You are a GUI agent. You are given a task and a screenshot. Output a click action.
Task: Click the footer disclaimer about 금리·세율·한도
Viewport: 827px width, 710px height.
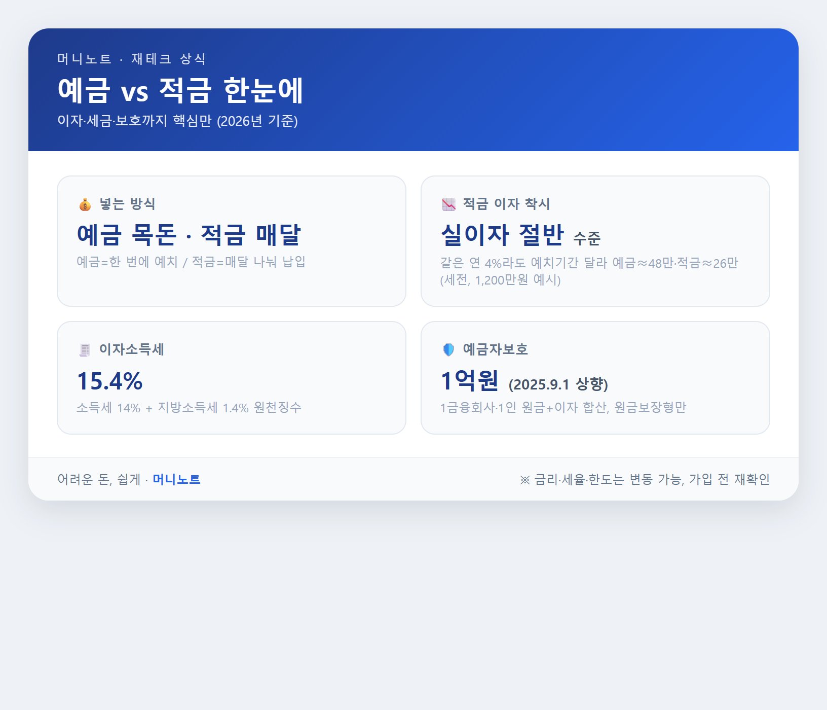(645, 479)
